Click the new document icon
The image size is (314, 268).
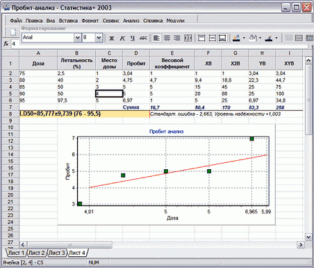(x=13, y=31)
